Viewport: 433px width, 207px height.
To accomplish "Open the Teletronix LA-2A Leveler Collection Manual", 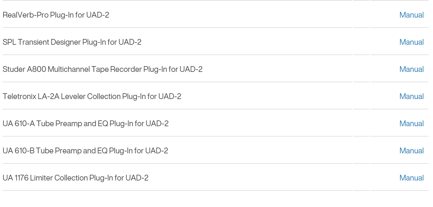I will pyautogui.click(x=412, y=96).
